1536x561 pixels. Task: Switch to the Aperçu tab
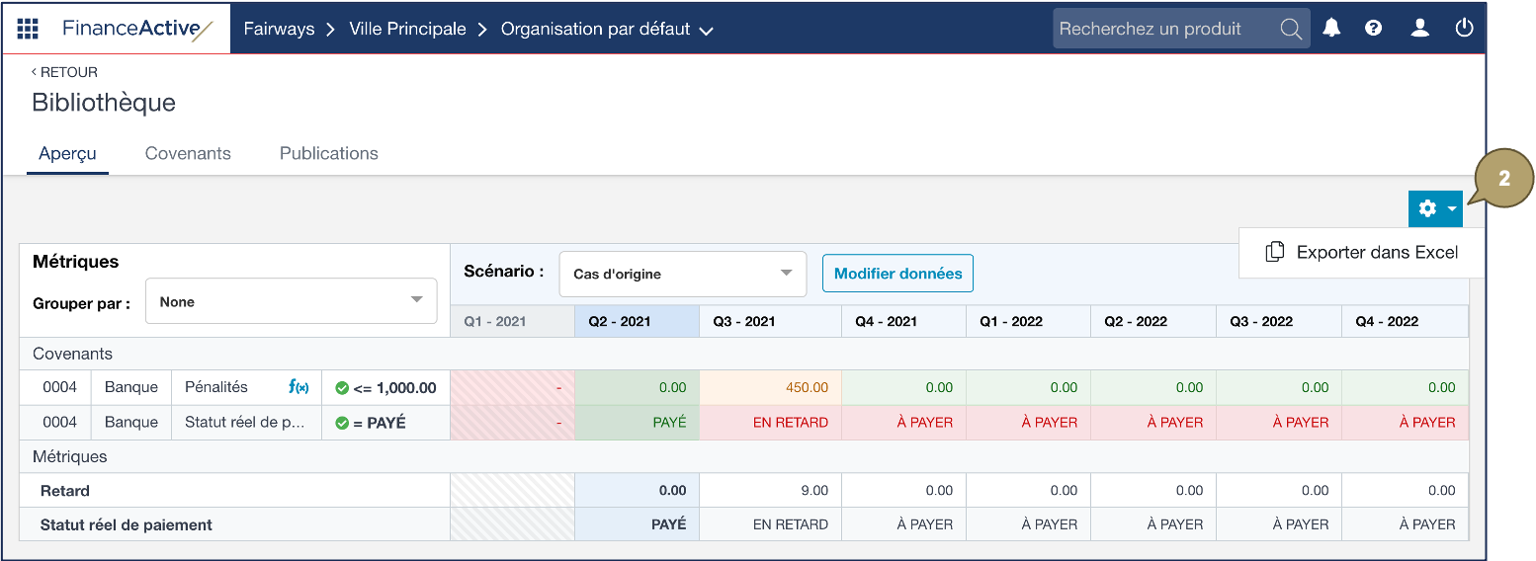pos(67,153)
